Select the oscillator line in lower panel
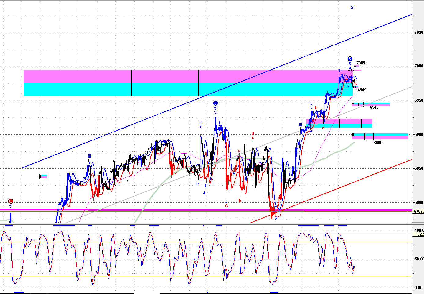Image resolution: width=424 pixels, height=294 pixels. tap(177, 258)
